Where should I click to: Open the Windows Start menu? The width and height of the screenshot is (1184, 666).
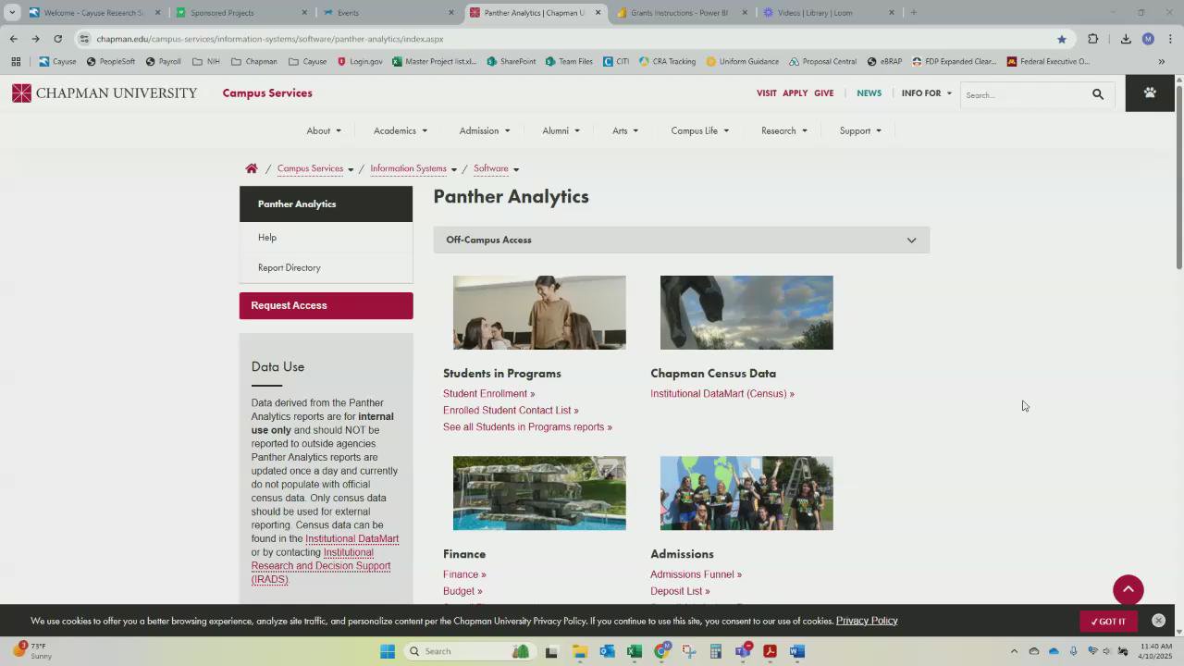click(x=388, y=651)
